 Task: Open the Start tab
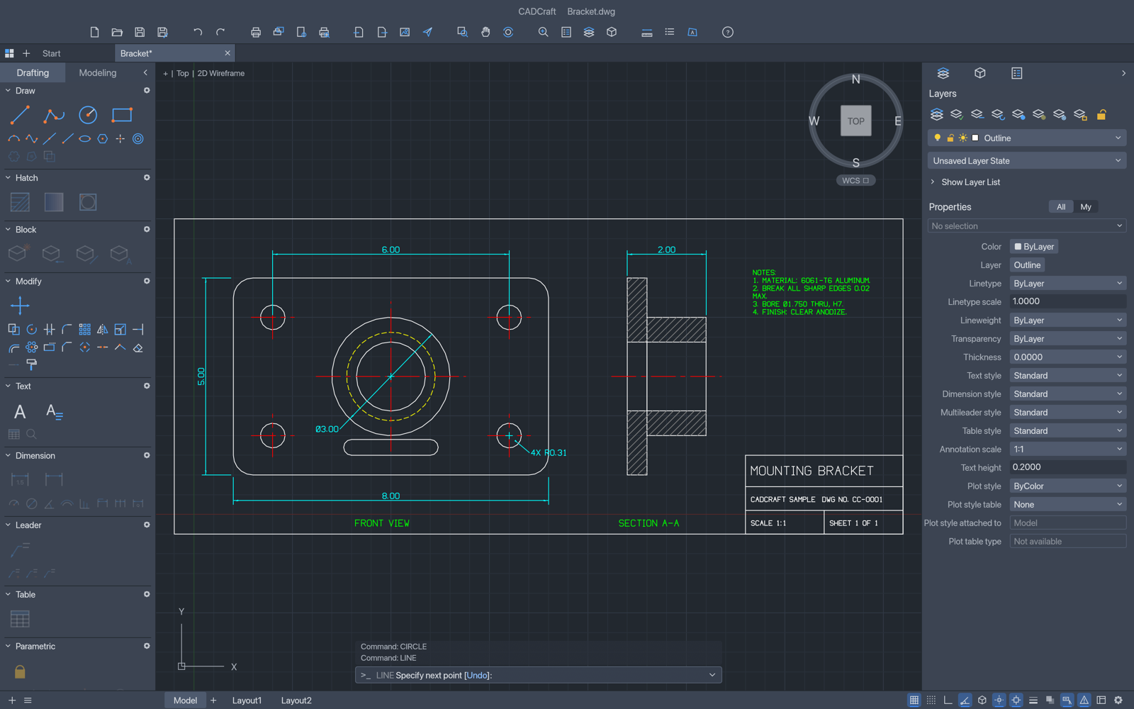pos(51,53)
